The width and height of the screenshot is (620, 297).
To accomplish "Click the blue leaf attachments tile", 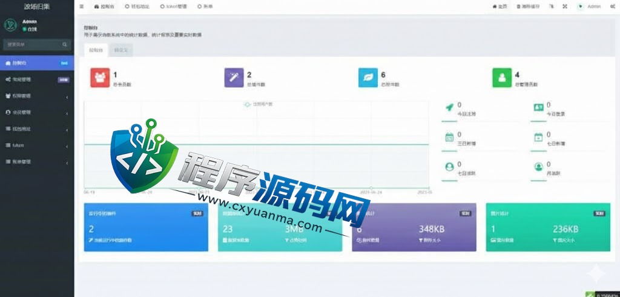I will pos(368,78).
